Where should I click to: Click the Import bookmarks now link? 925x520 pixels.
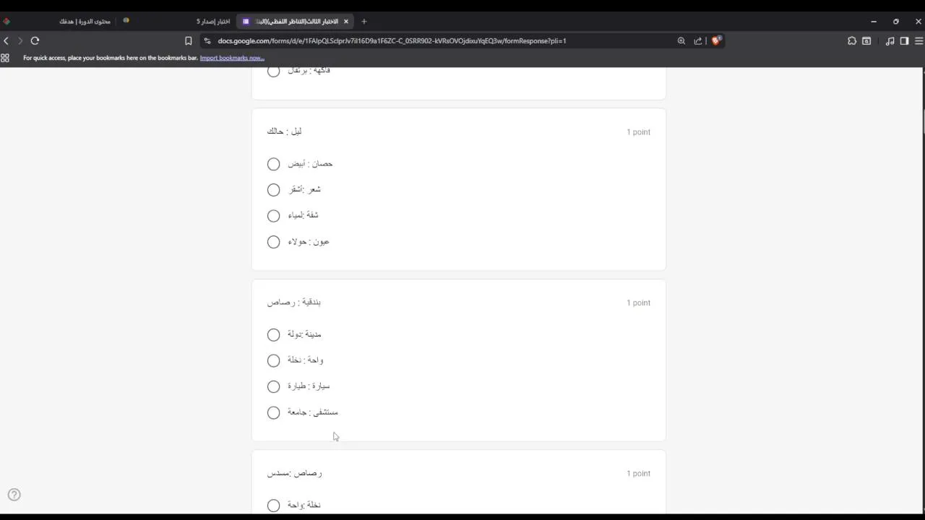(x=232, y=58)
